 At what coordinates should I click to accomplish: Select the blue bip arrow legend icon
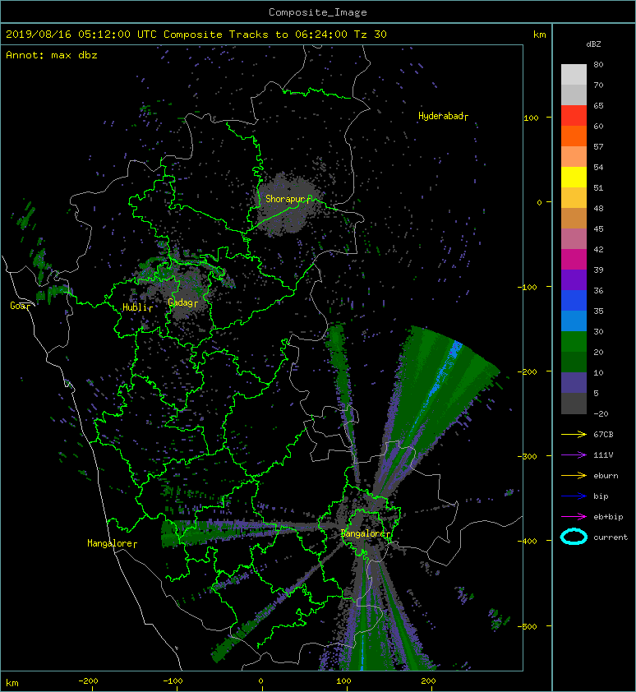coord(574,496)
